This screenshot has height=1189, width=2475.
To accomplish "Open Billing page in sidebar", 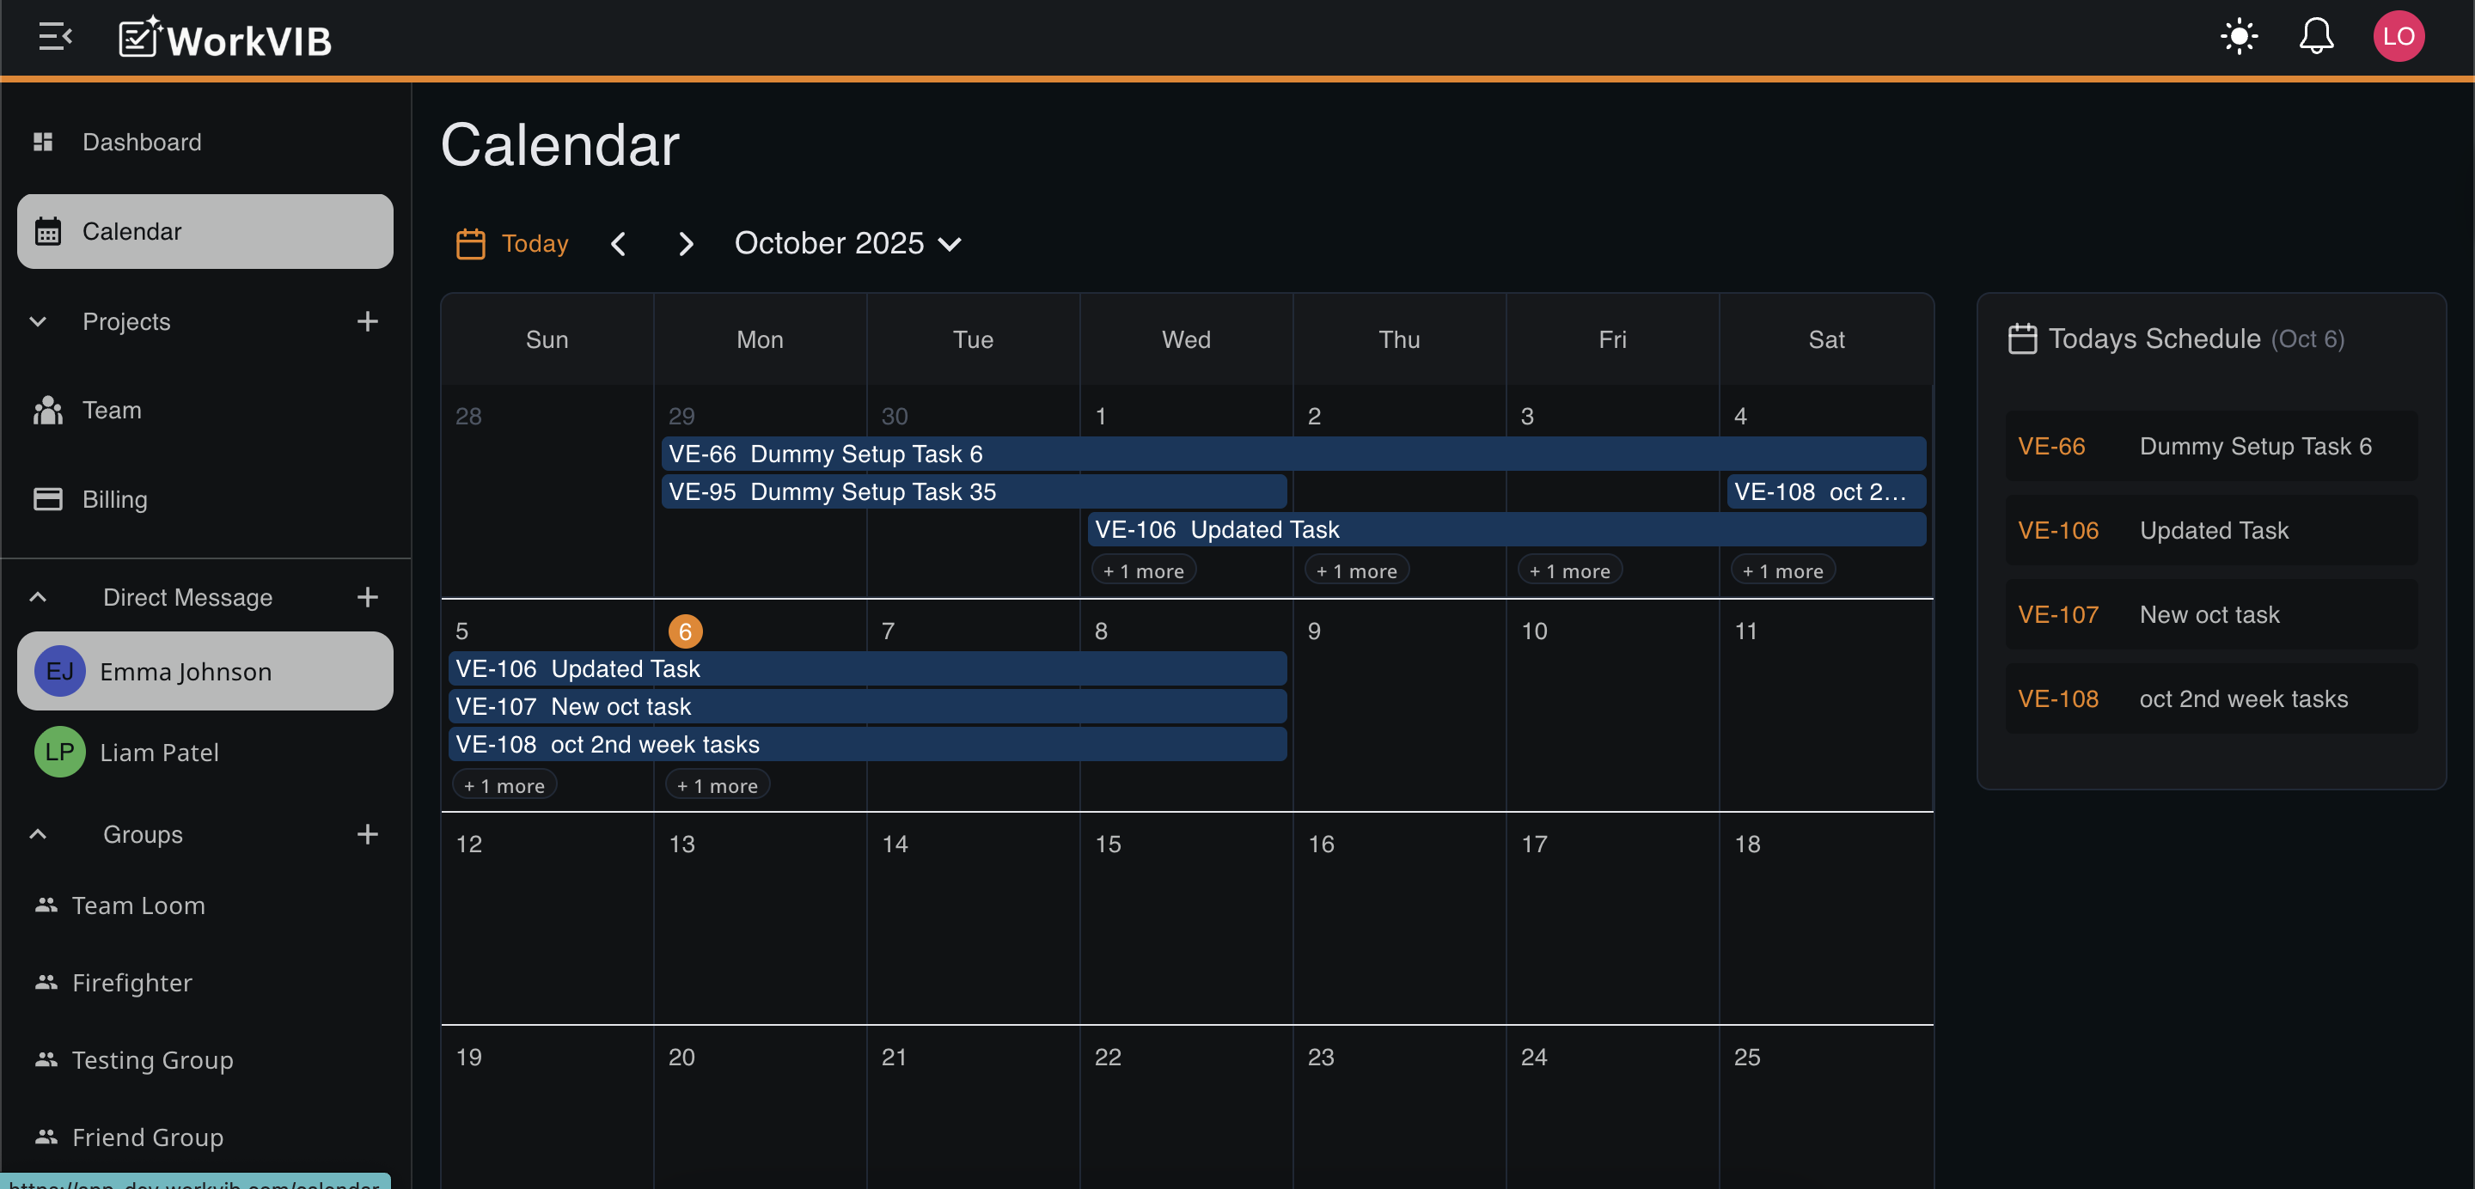I will (114, 499).
